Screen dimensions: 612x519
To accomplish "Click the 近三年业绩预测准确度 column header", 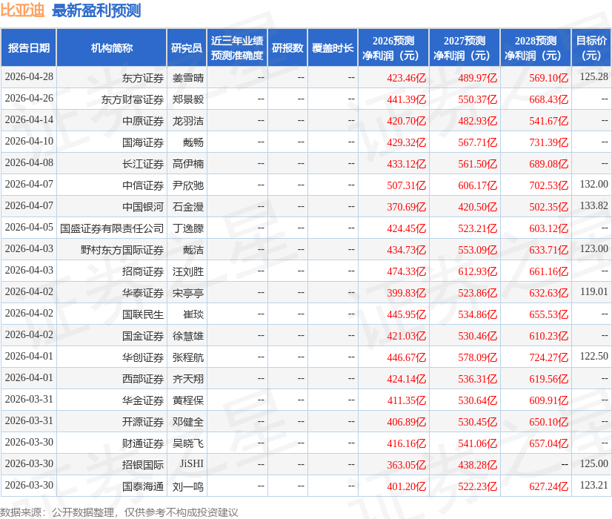I will [x=237, y=47].
